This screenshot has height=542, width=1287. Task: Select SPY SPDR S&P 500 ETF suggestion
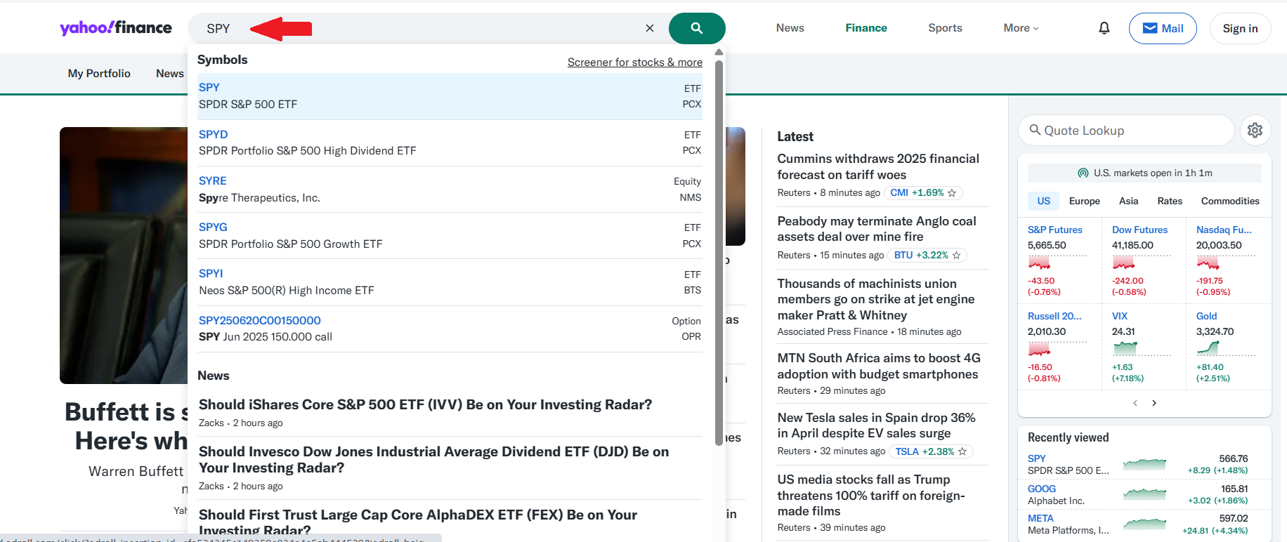click(450, 96)
